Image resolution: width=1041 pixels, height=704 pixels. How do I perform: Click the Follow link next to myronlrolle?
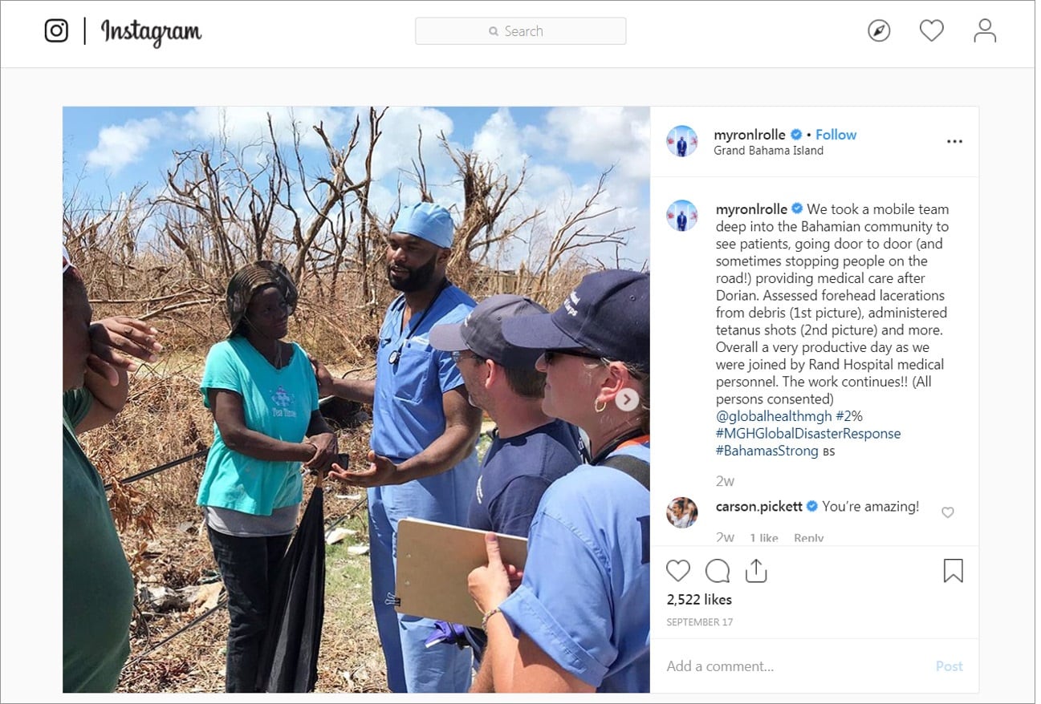pos(836,135)
